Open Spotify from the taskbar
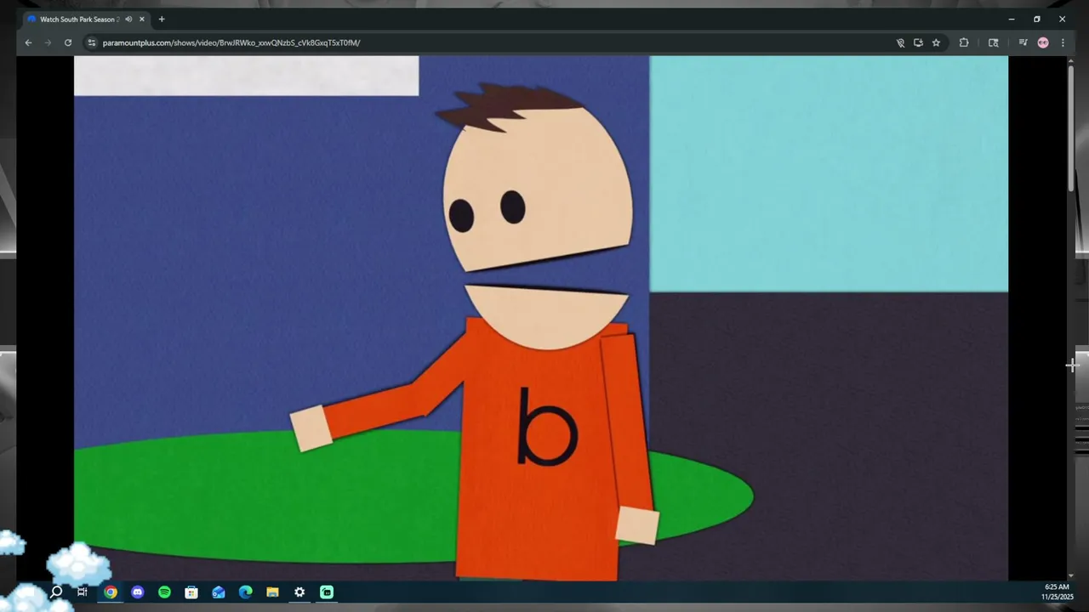The height and width of the screenshot is (612, 1089). pos(164,592)
